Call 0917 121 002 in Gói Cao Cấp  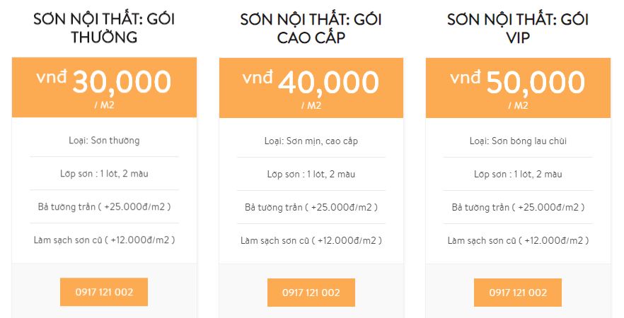pyautogui.click(x=311, y=293)
